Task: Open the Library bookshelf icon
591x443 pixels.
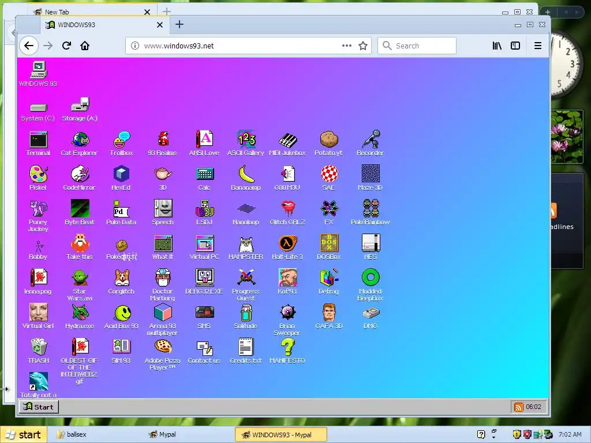Action: (497, 46)
